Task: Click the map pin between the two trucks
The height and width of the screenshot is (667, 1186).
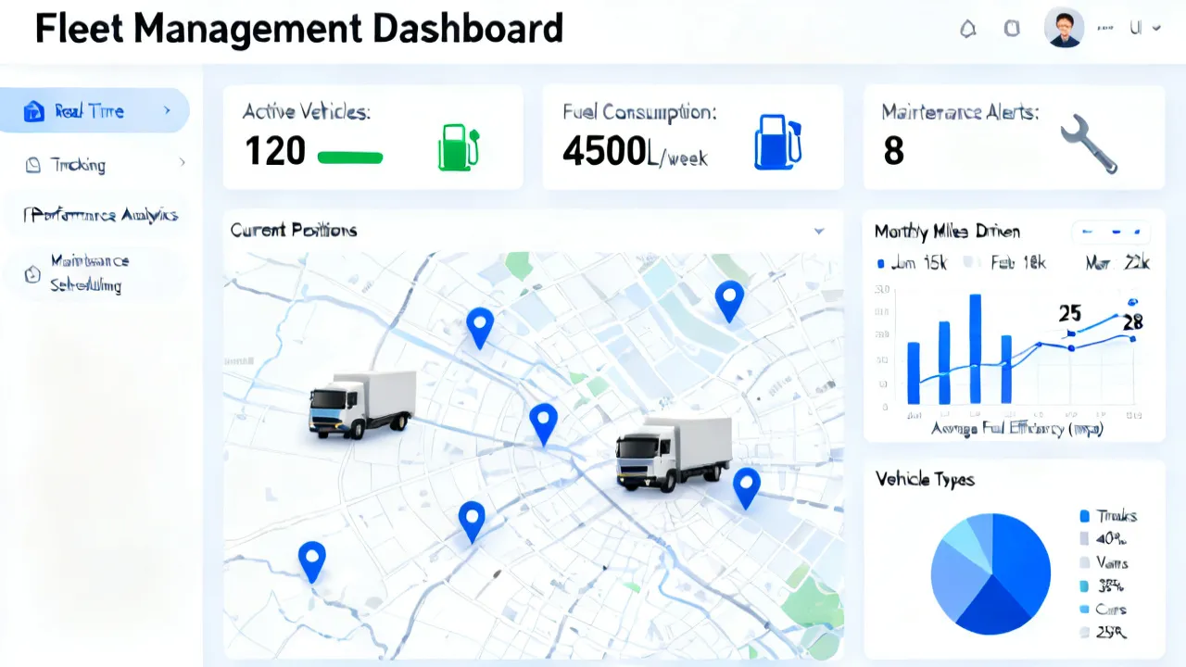Action: [x=543, y=424]
